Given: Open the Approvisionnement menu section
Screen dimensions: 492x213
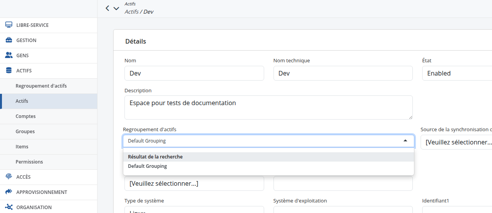Looking at the screenshot, I should click(x=48, y=192).
